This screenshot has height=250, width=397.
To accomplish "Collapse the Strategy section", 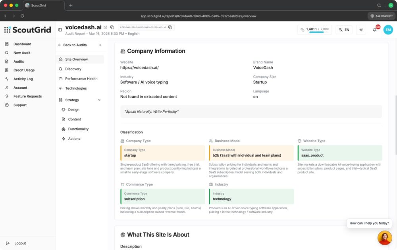I will point(99,100).
